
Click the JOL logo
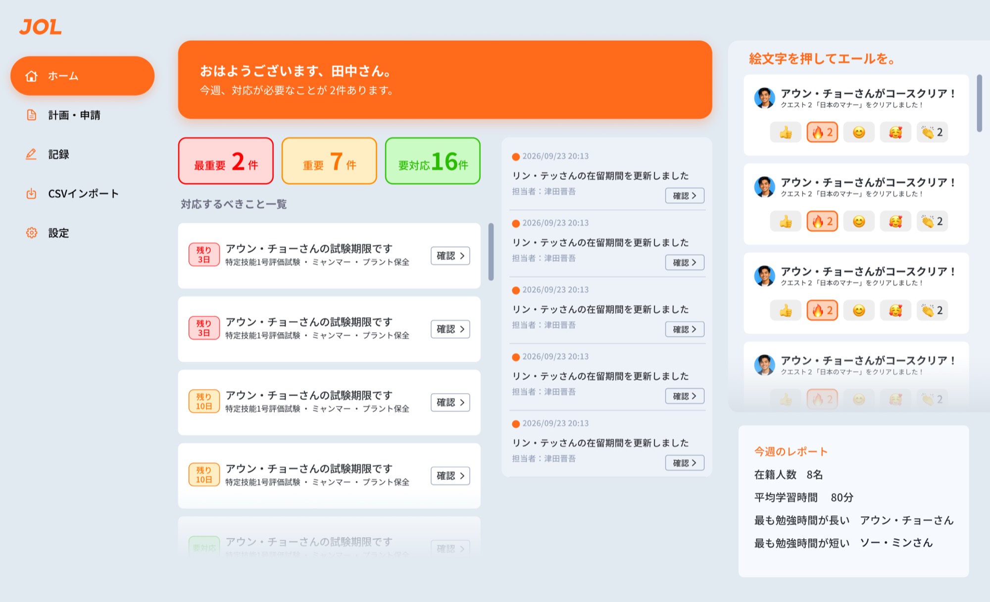tap(41, 27)
